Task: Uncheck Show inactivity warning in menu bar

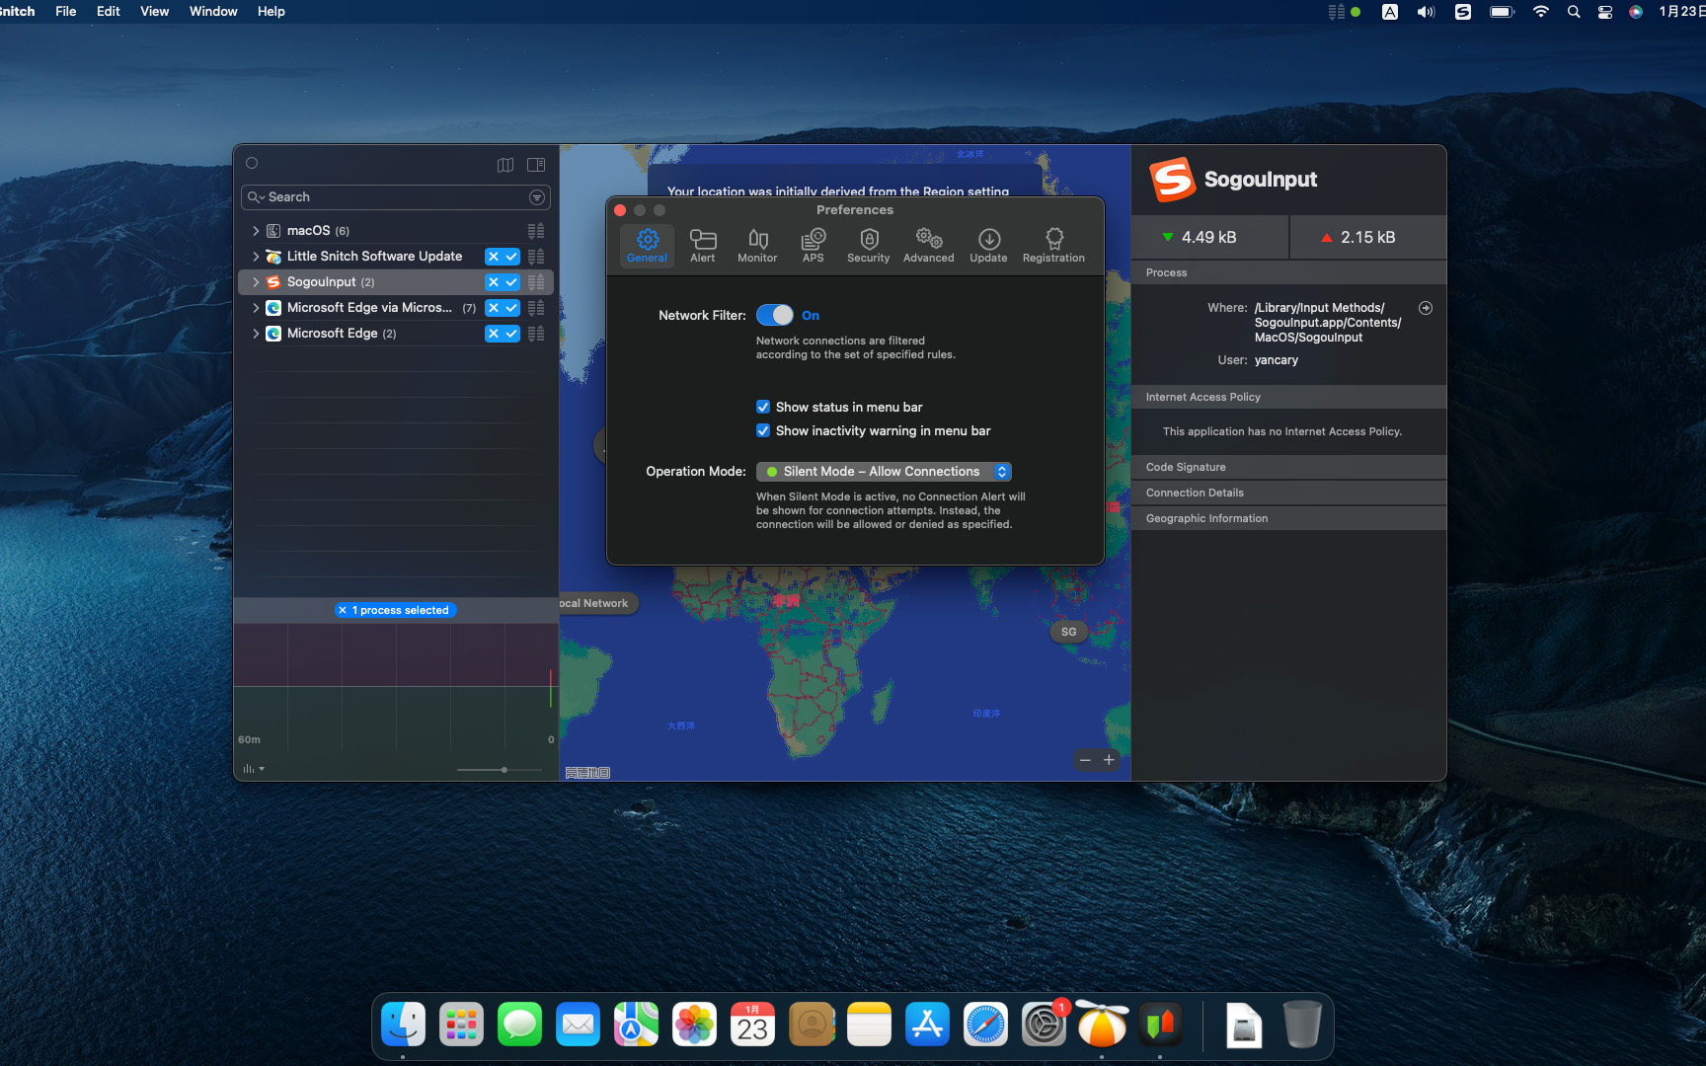Action: pyautogui.click(x=763, y=430)
